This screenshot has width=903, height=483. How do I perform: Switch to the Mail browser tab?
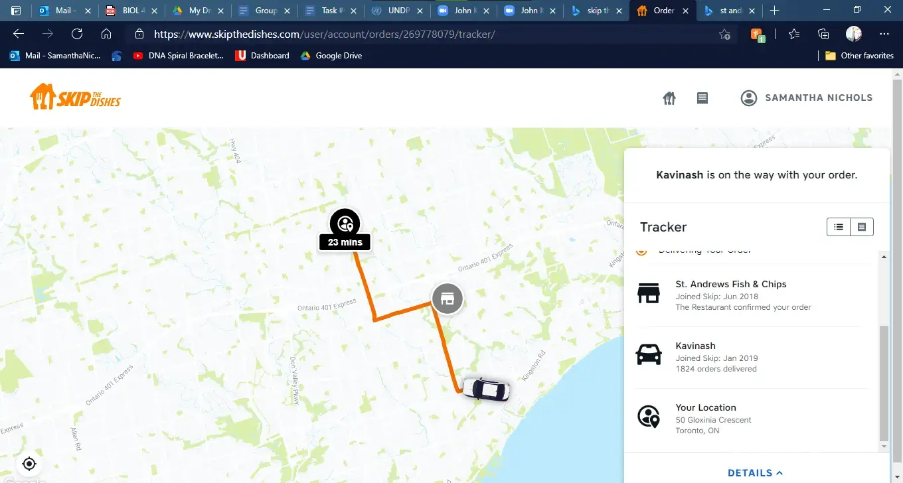[65, 11]
